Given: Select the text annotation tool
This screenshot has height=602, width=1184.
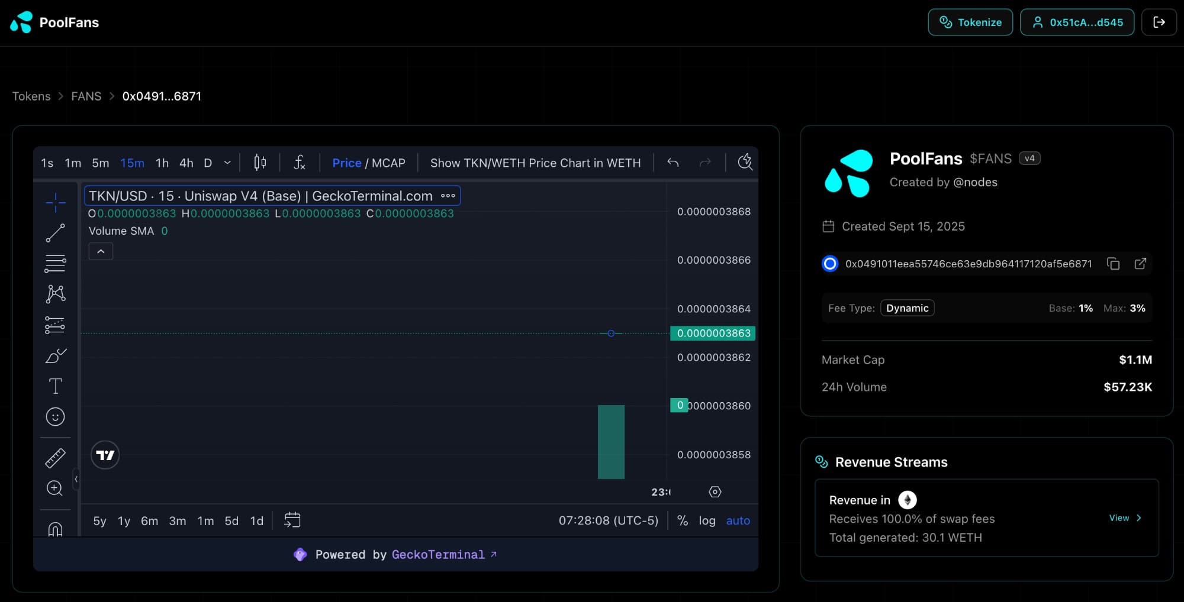Looking at the screenshot, I should (x=55, y=386).
